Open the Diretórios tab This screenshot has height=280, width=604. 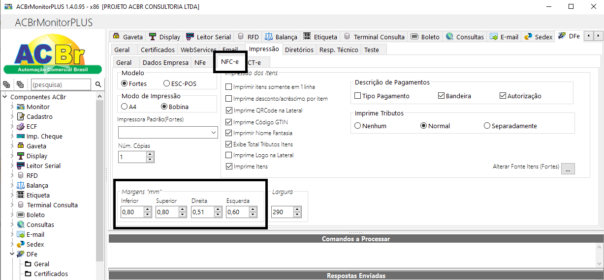pyautogui.click(x=299, y=50)
